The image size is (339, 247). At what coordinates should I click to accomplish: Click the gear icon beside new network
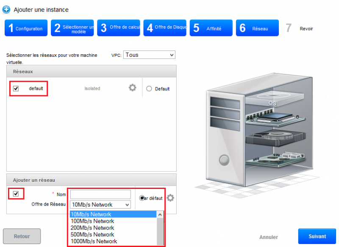[x=170, y=198]
